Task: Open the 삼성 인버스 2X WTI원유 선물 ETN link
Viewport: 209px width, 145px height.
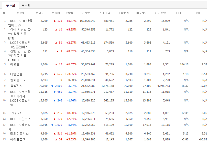Action: coord(20,34)
